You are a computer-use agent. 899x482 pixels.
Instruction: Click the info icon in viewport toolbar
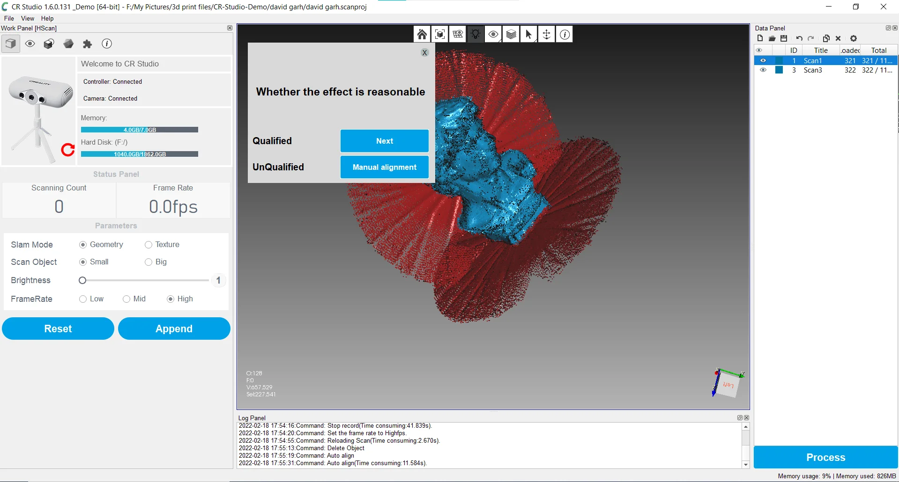(x=565, y=34)
